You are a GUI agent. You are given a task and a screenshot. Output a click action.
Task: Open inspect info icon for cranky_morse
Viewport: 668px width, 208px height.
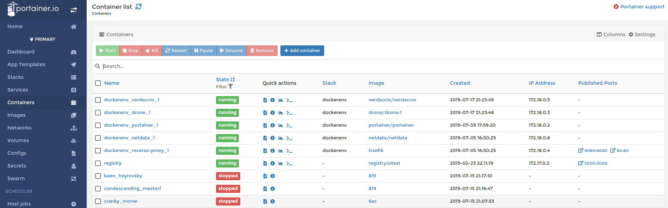[x=272, y=201]
